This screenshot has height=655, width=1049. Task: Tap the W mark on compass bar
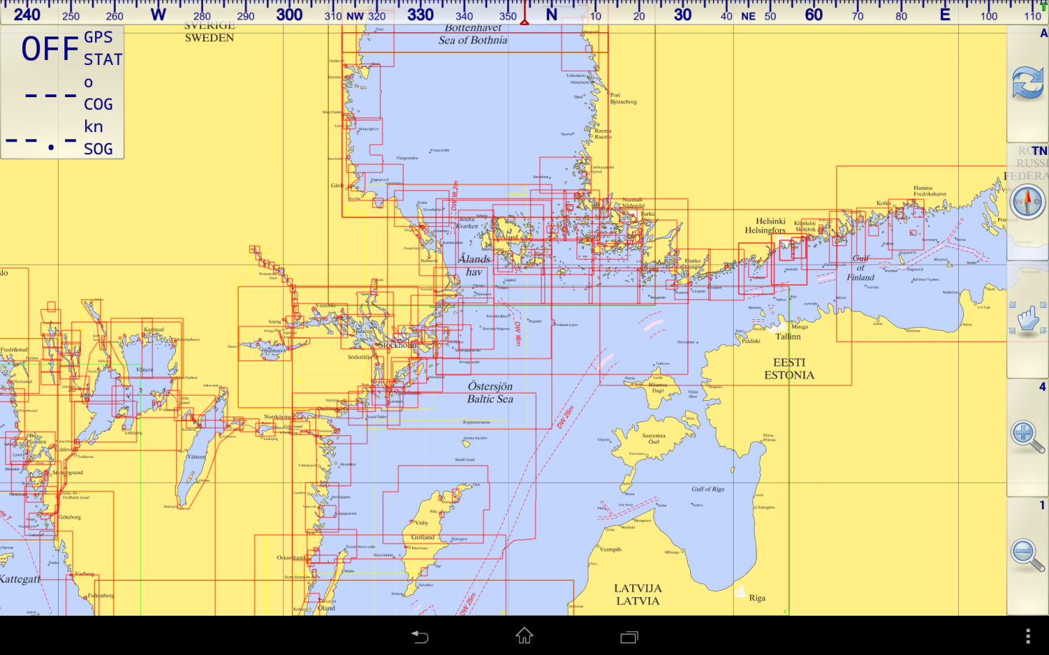point(158,14)
